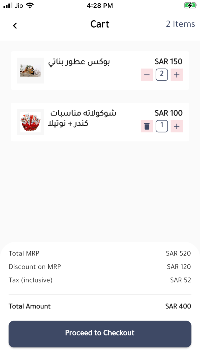Tap the Cart page title
The height and width of the screenshot is (356, 200).
pyautogui.click(x=100, y=24)
